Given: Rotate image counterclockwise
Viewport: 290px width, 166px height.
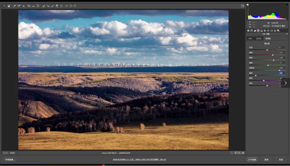Looking at the screenshot, I should coord(71,6).
